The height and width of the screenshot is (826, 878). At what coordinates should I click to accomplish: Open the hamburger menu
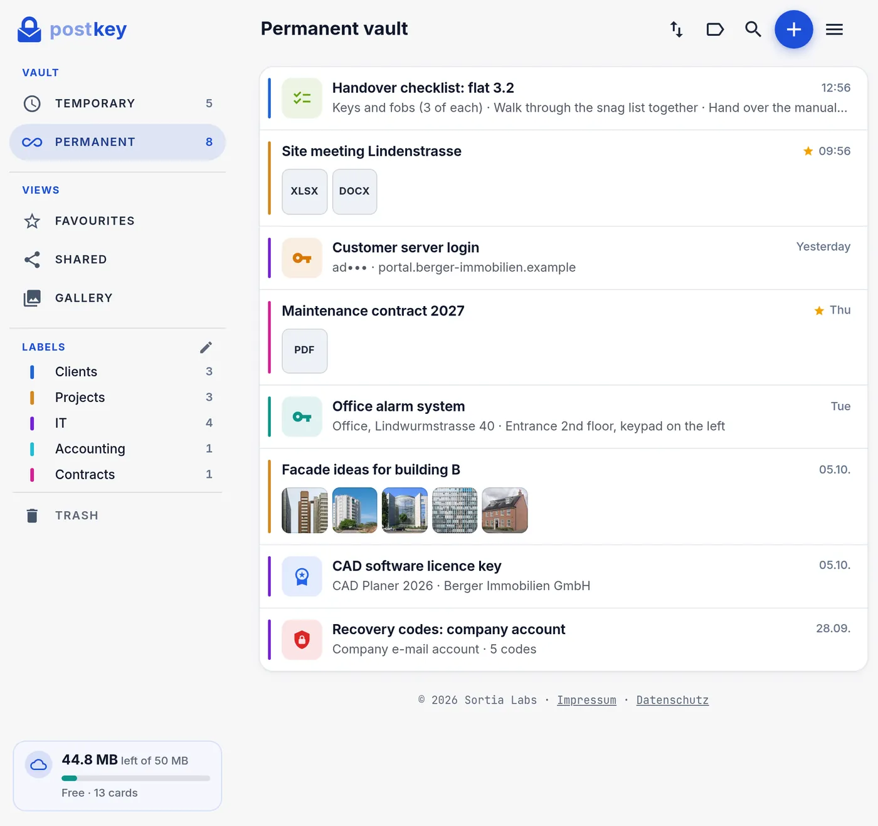coord(834,29)
